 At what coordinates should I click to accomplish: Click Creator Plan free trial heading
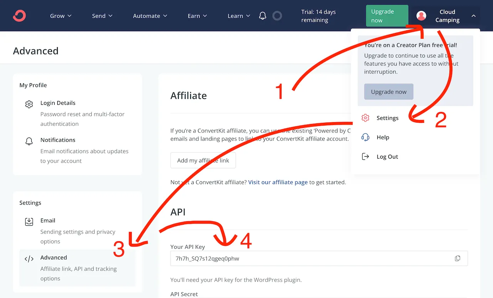[x=411, y=45]
